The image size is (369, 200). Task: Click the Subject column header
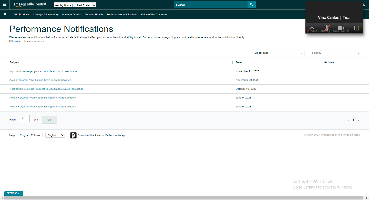(x=14, y=62)
